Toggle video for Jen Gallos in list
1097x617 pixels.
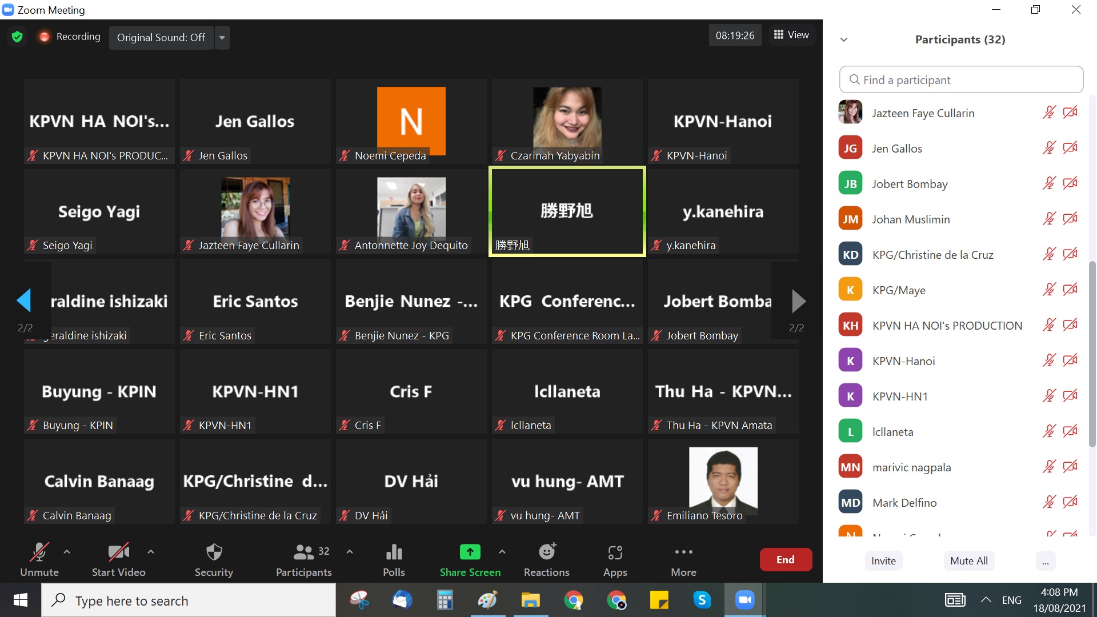[1070, 148]
